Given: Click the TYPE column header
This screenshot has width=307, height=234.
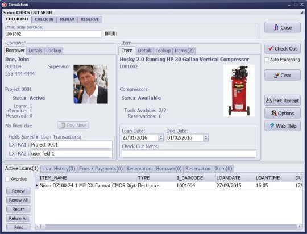Looking at the screenshot, I should pos(156,178).
